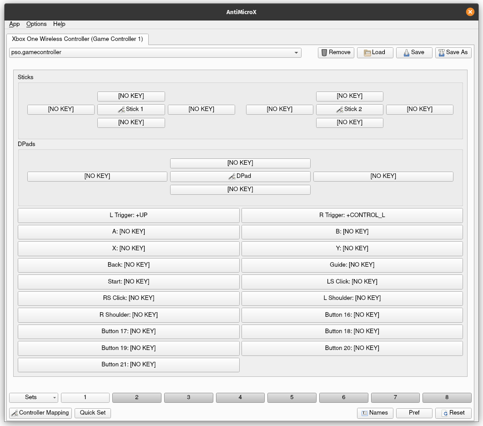The width and height of the screenshot is (483, 426).
Task: Click Stick 2 up [NO KEY] button
Action: coord(350,96)
